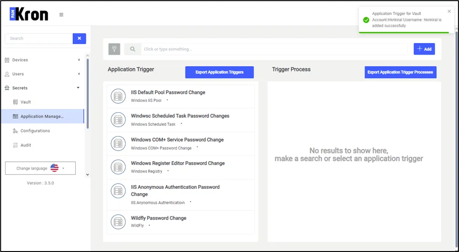Click the green success checkmark icon
The width and height of the screenshot is (459, 252).
(366, 20)
